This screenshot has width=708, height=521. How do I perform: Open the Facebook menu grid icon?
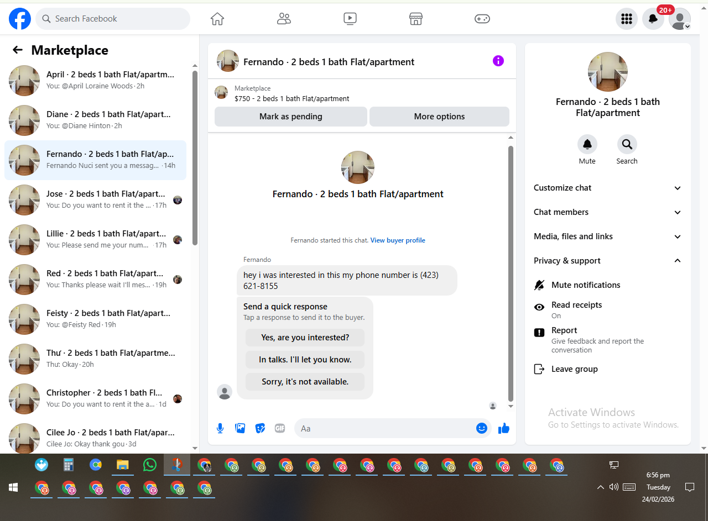pyautogui.click(x=627, y=19)
